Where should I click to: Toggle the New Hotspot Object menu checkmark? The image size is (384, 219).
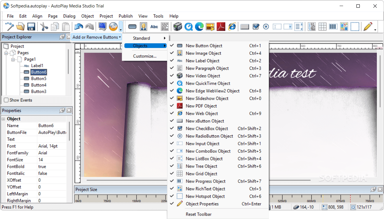205,196
